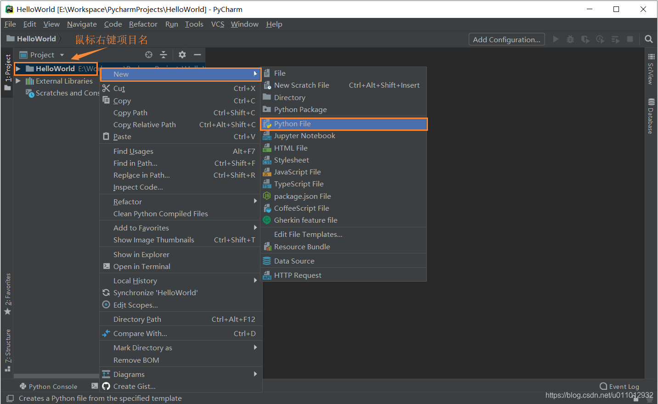Select New Scratch File entry
This screenshot has height=404, width=658.
[x=343, y=85]
